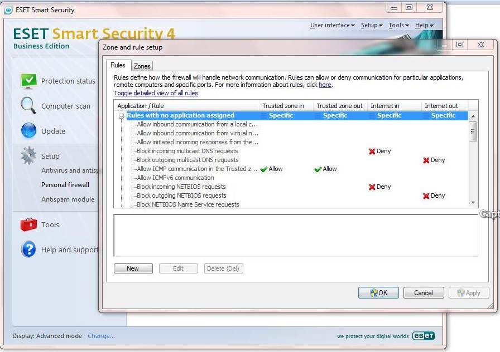
Task: Select 'Allow inbound communication from virtual n...' rule
Action: pyautogui.click(x=198, y=133)
